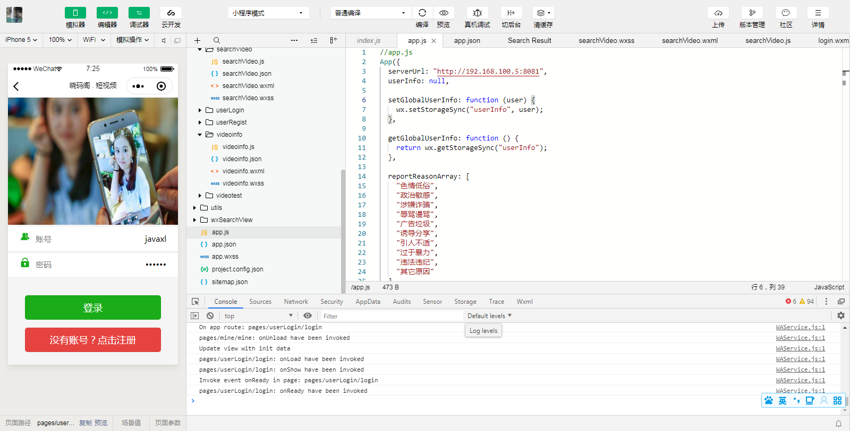Click the collapse all folders icon

point(314,40)
